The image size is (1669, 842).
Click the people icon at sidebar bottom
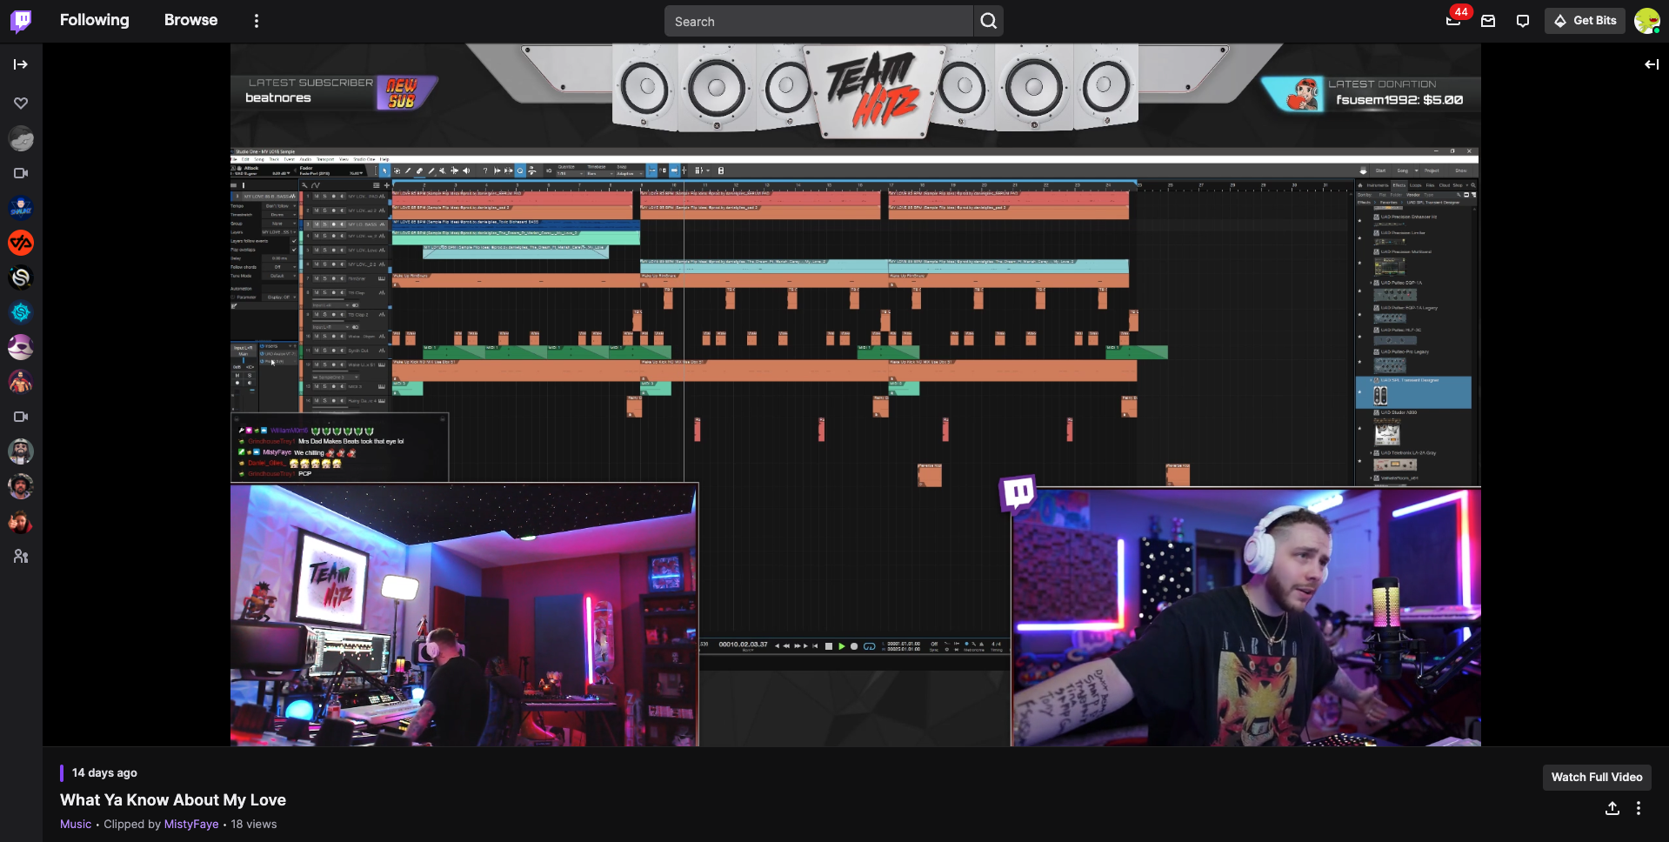21,557
